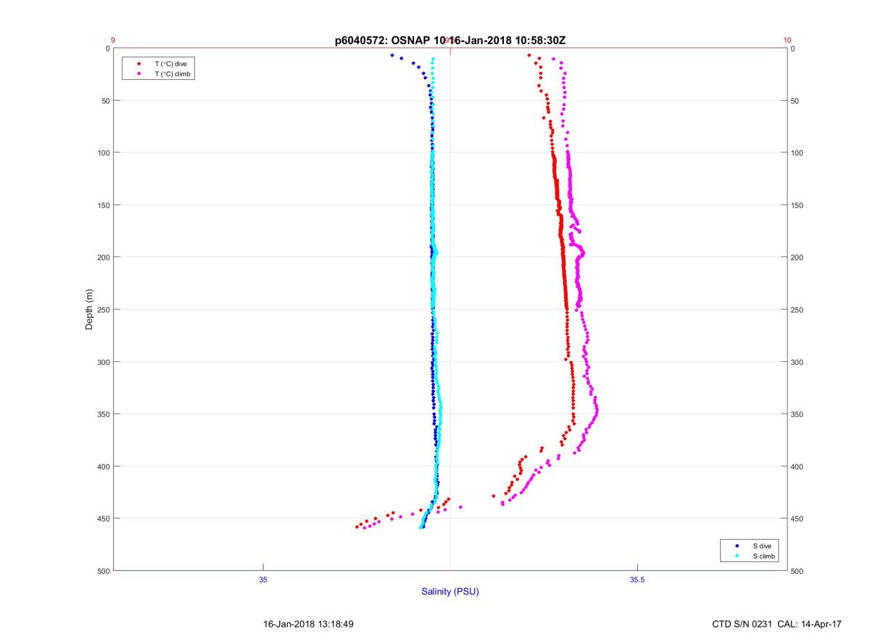Image resolution: width=870 pixels, height=642 pixels.
Task: Click left-axis depth tick label '500'
Action: coord(102,571)
